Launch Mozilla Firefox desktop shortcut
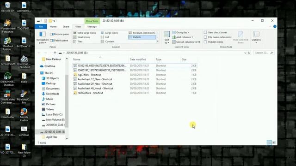Viewport: 296px width, 166px height. (24, 115)
